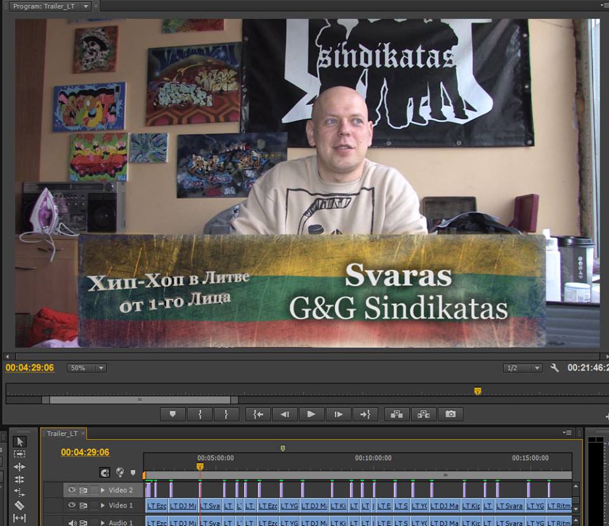The image size is (609, 526).
Task: Click the Program scrollbar left arrow
Action: point(7,356)
